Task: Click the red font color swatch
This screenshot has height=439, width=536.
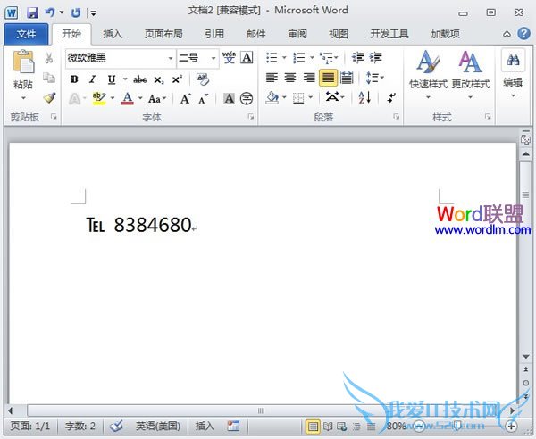Action: [x=127, y=98]
